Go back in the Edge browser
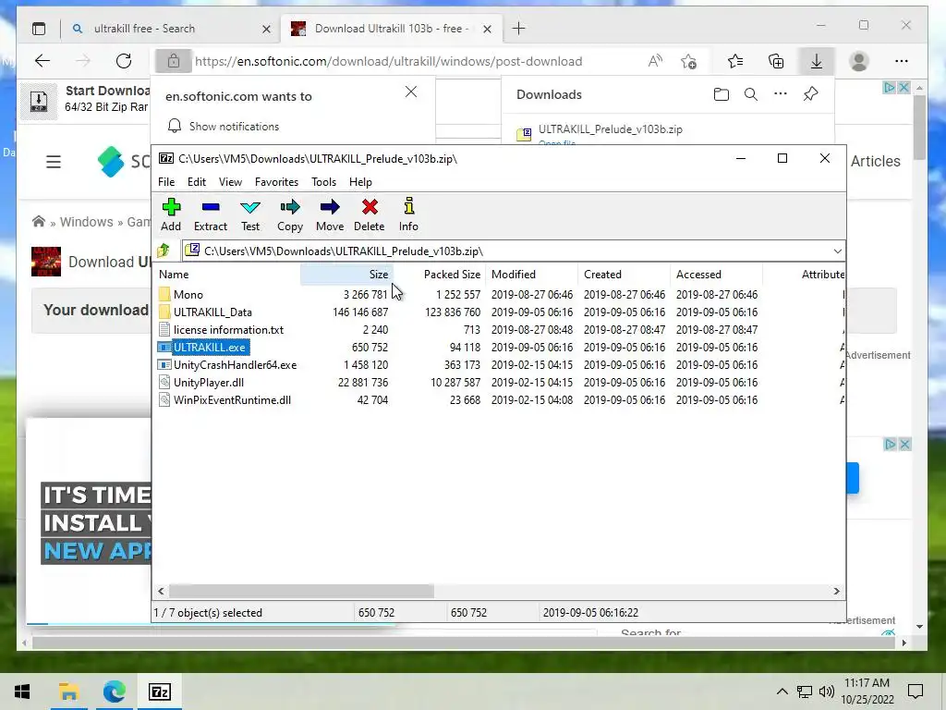Screen dimensions: 946x710 click(42, 61)
